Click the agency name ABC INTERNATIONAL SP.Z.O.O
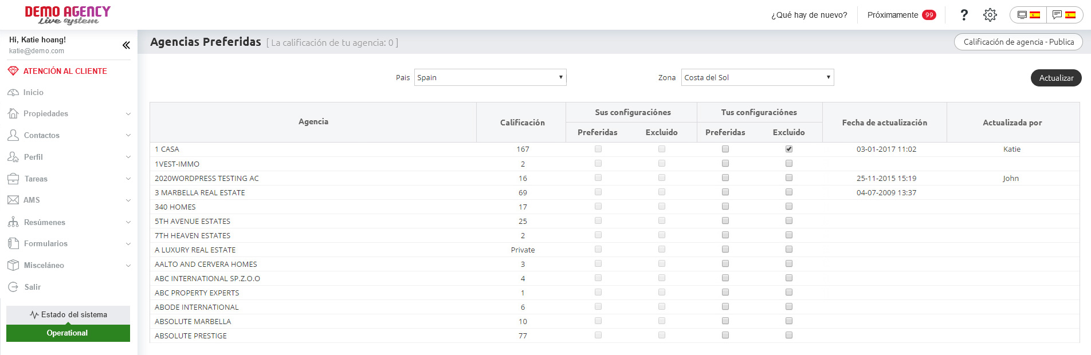 click(x=207, y=279)
